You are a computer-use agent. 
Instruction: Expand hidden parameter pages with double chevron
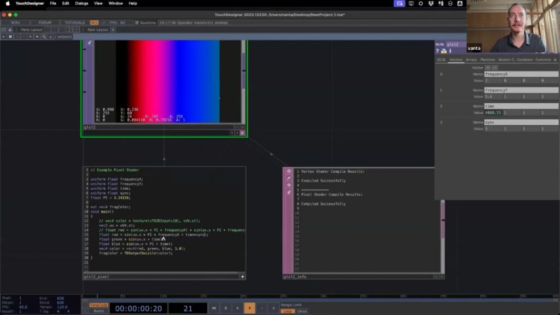[x=555, y=60]
